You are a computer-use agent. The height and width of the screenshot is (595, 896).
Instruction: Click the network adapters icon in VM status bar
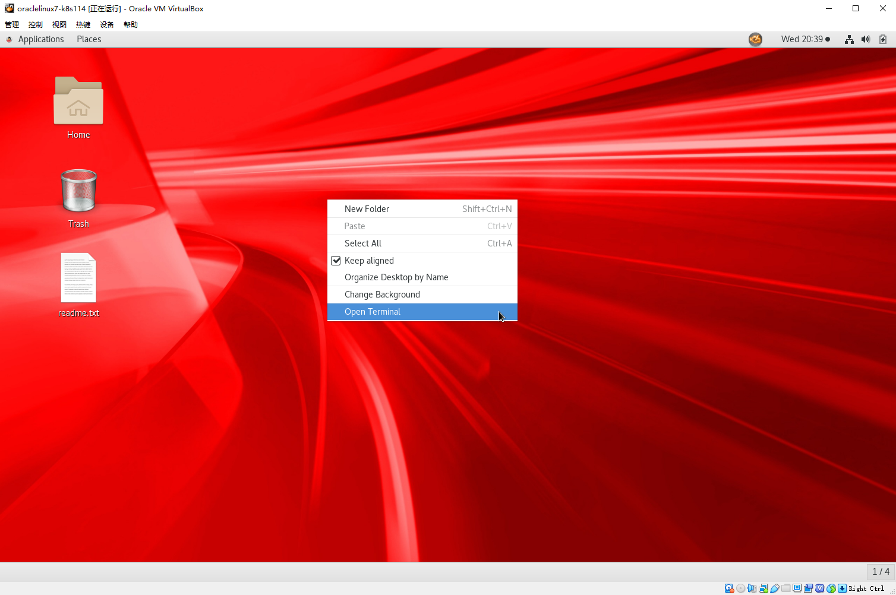coord(762,588)
